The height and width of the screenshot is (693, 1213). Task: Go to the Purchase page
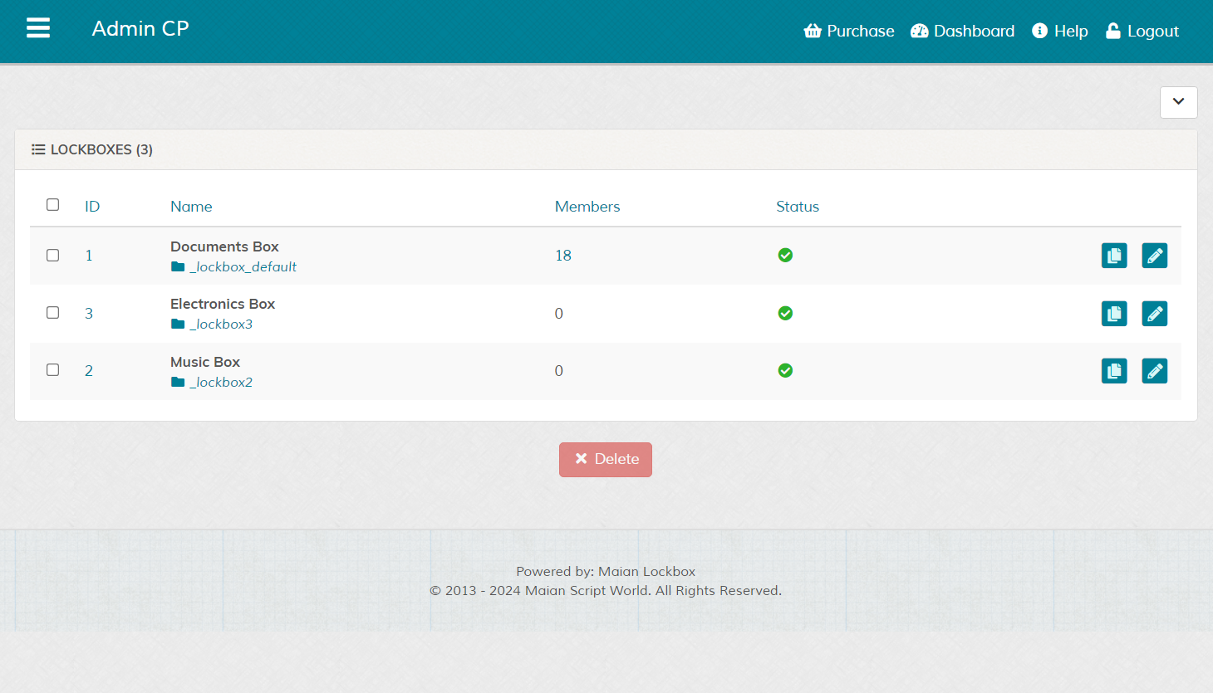point(849,32)
